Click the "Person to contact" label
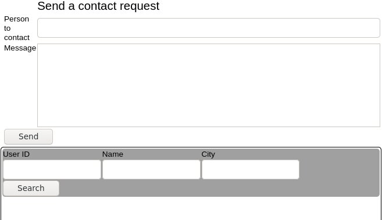382x220 pixels. [16, 28]
